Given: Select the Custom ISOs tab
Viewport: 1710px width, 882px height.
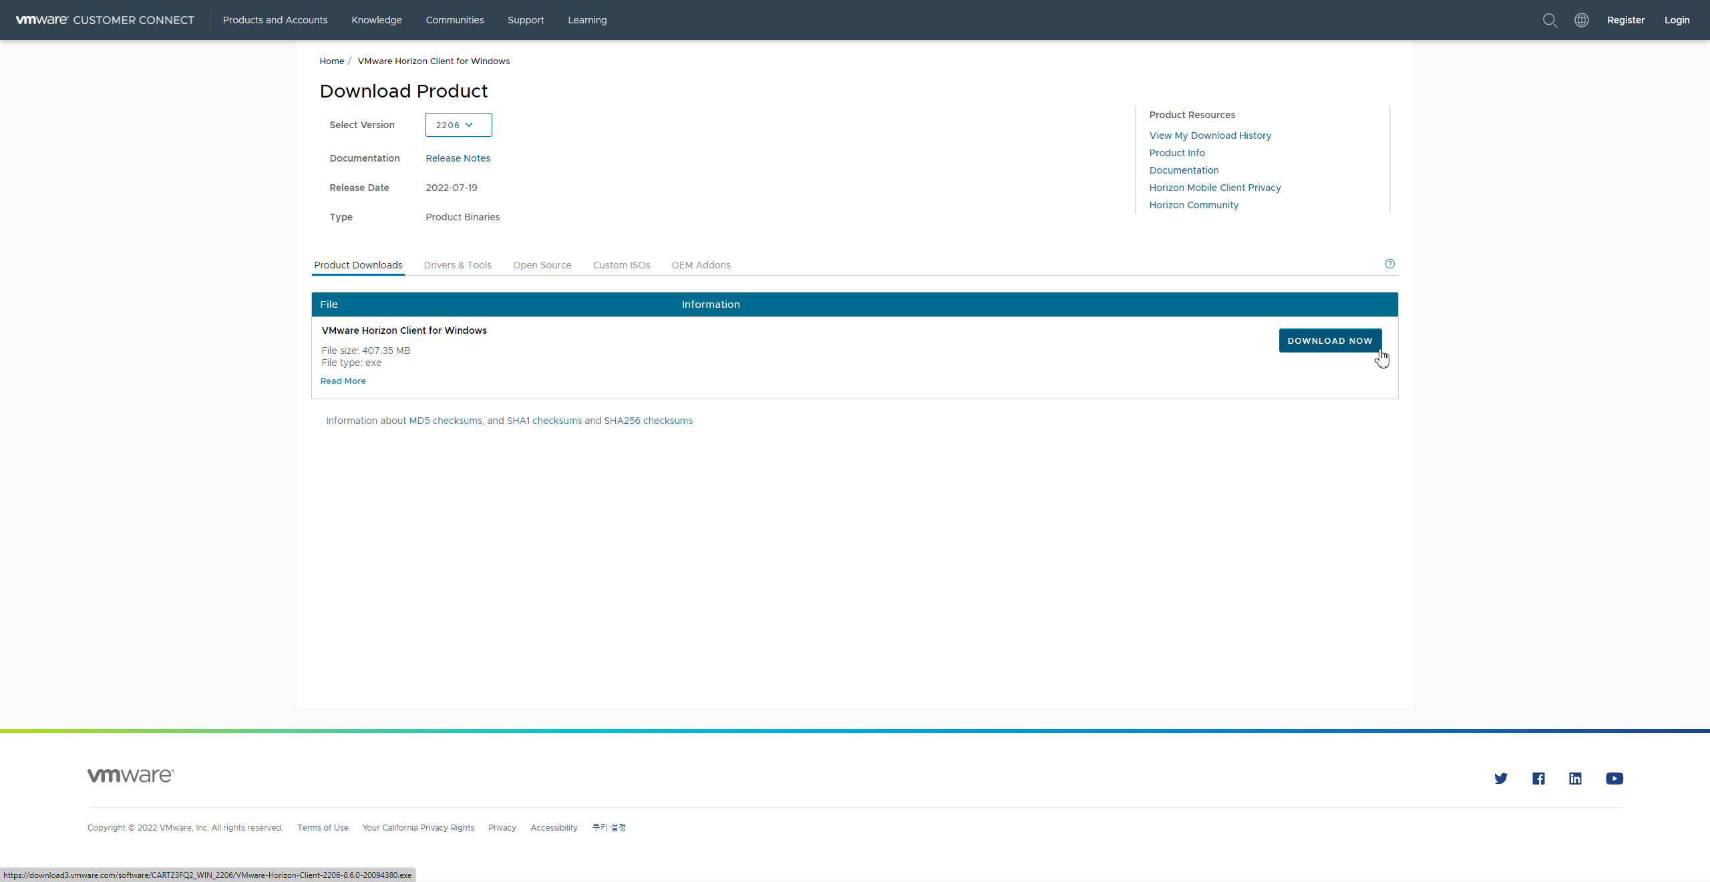Looking at the screenshot, I should (x=621, y=265).
